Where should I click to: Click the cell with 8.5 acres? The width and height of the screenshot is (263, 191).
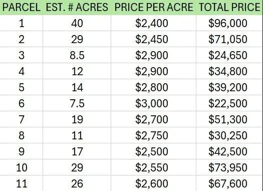(x=77, y=55)
